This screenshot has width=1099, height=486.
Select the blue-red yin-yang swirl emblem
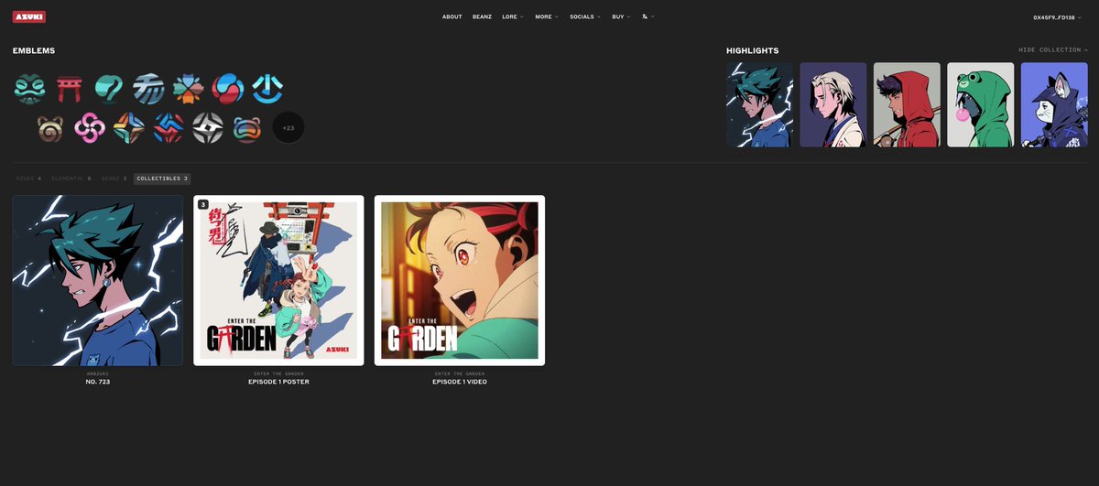[x=227, y=88]
